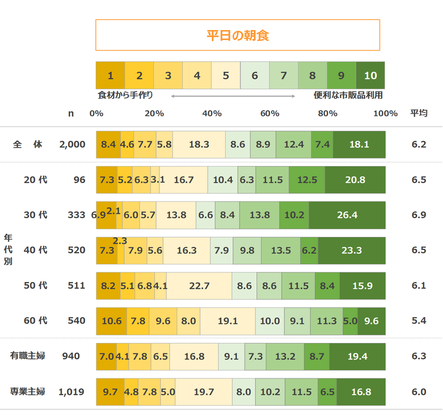Select legend swatch number 3
This screenshot has width=443, height=420.
tap(168, 75)
